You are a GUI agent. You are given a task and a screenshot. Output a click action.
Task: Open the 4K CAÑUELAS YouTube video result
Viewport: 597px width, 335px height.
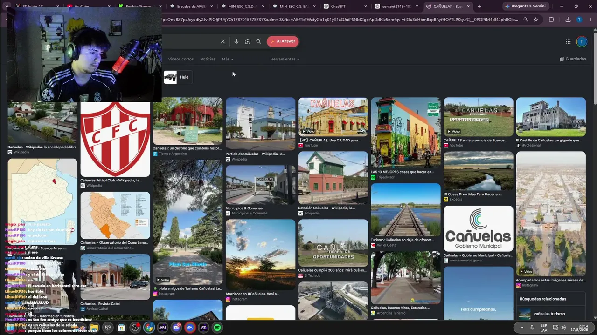[x=333, y=117]
